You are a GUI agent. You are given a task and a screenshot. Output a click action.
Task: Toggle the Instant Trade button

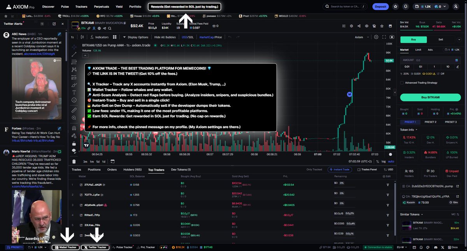tap(341, 170)
